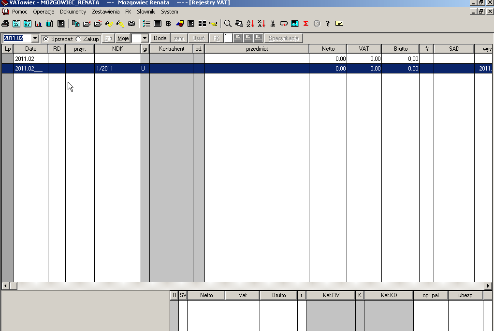Screen dimensions: 494x331
Task: Click the printer icon in toolbar
Action: tap(5, 23)
